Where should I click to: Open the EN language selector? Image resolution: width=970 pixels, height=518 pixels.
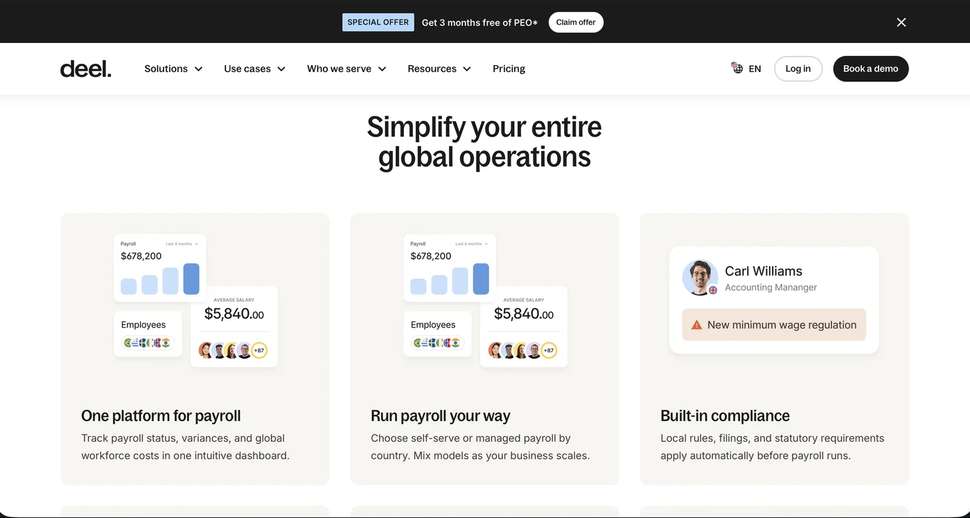(x=746, y=69)
